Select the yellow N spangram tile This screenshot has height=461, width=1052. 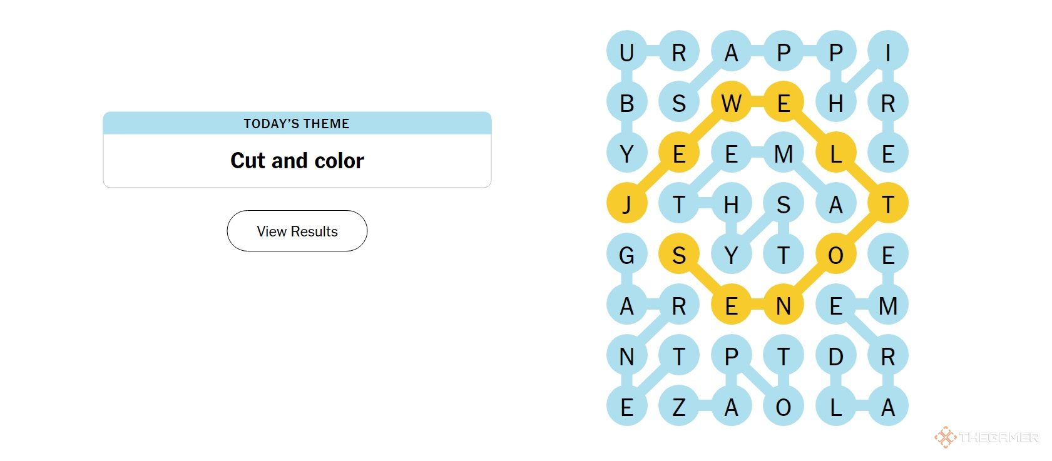(784, 306)
